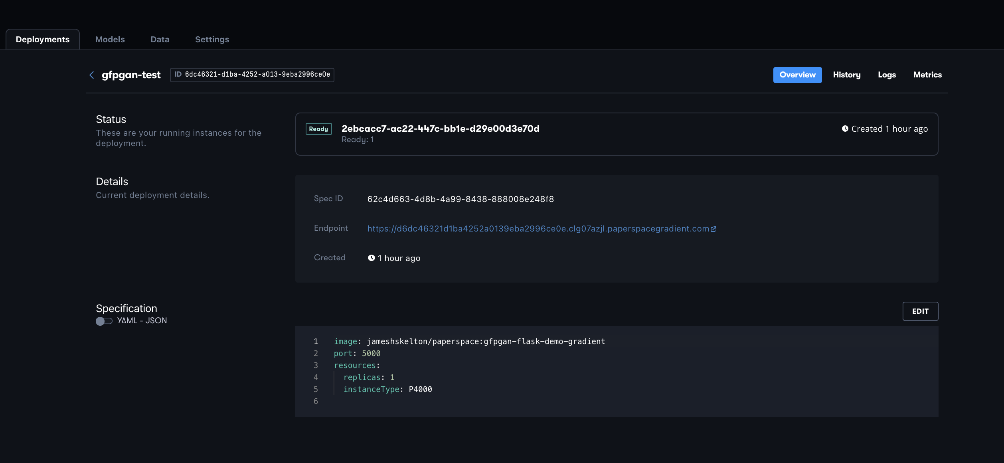Click the Spec ID value 62c4d663

[x=460, y=199]
